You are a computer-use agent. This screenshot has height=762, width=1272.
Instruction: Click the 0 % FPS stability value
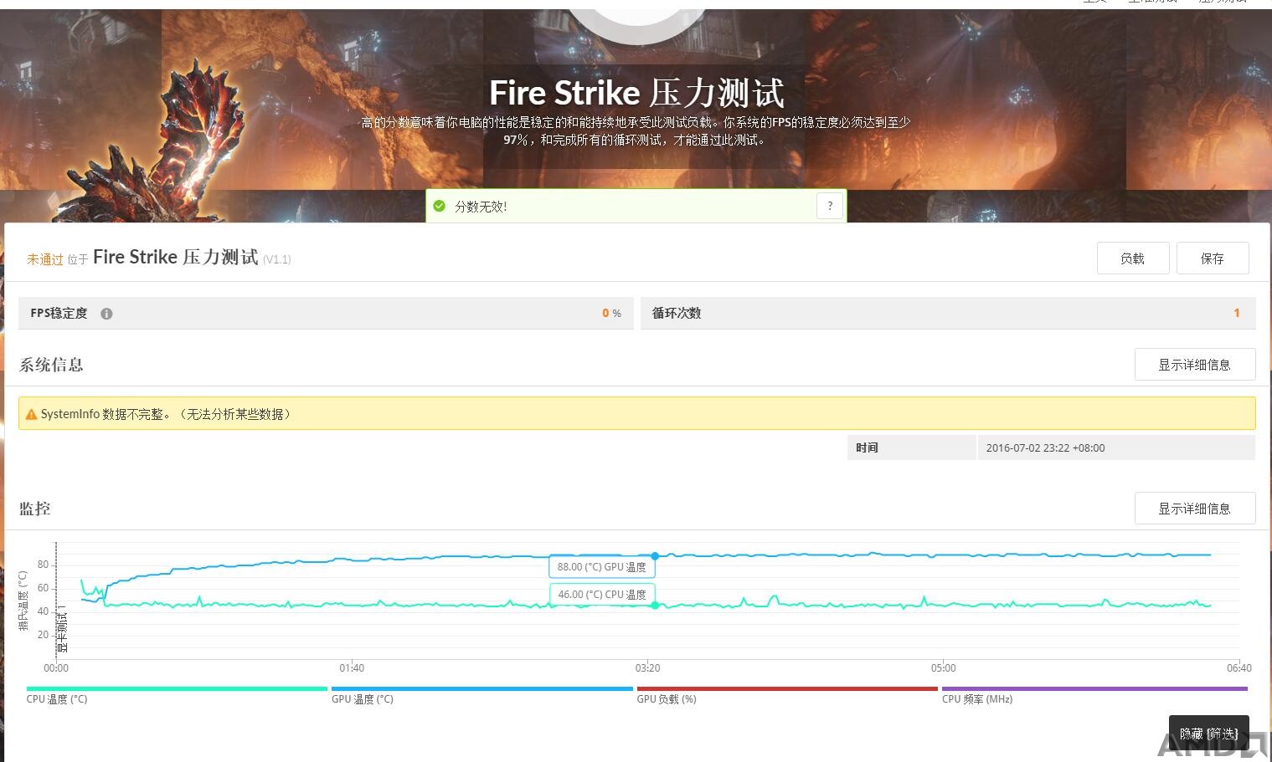tap(611, 314)
